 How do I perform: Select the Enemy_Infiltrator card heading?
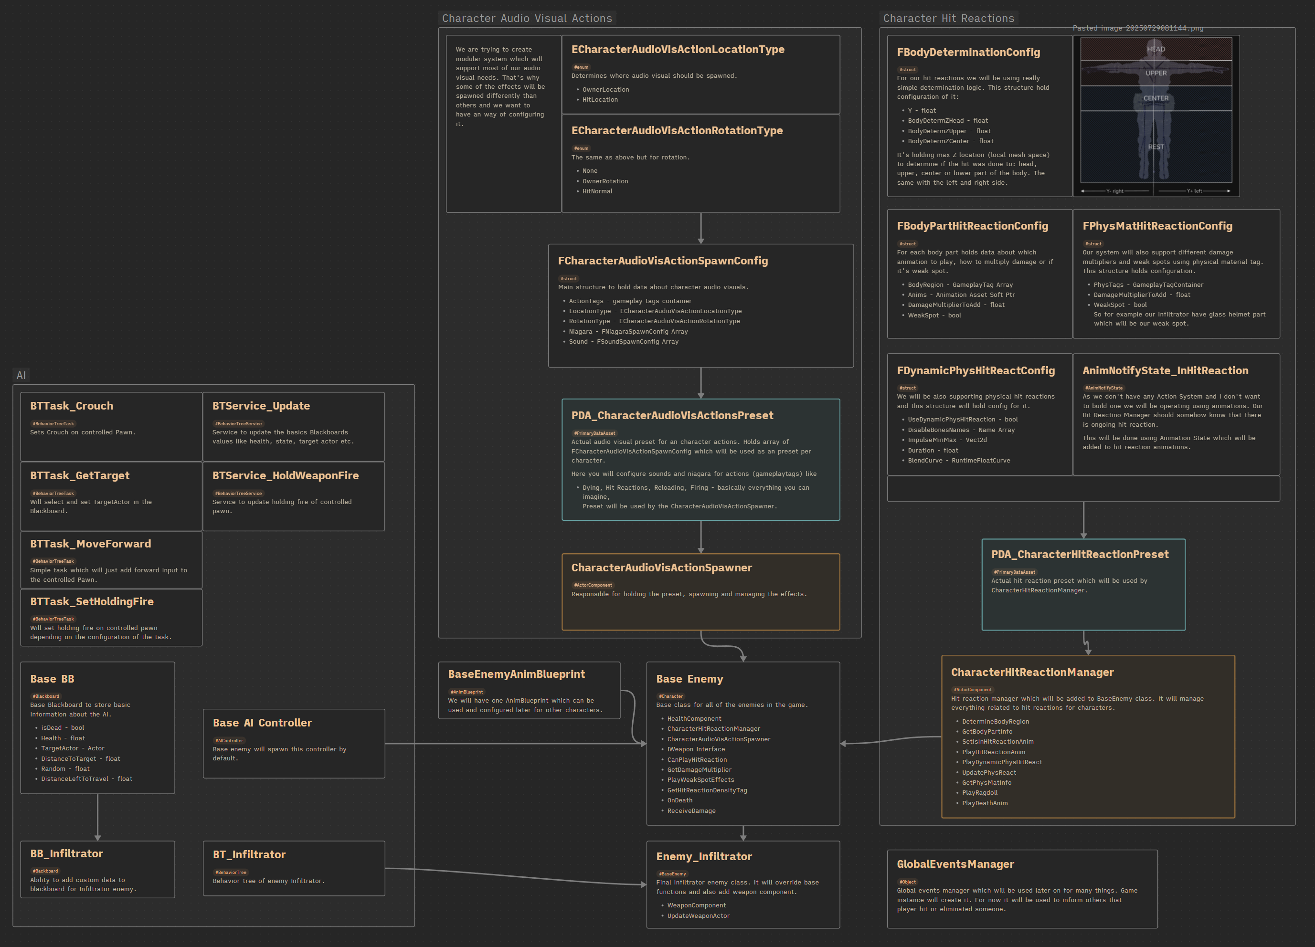click(x=703, y=856)
